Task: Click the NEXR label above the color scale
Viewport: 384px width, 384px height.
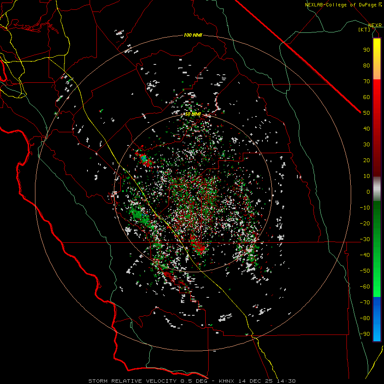Action: click(375, 25)
